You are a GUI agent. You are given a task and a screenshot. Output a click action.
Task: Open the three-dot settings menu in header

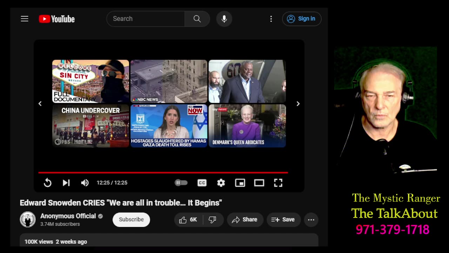(x=271, y=19)
